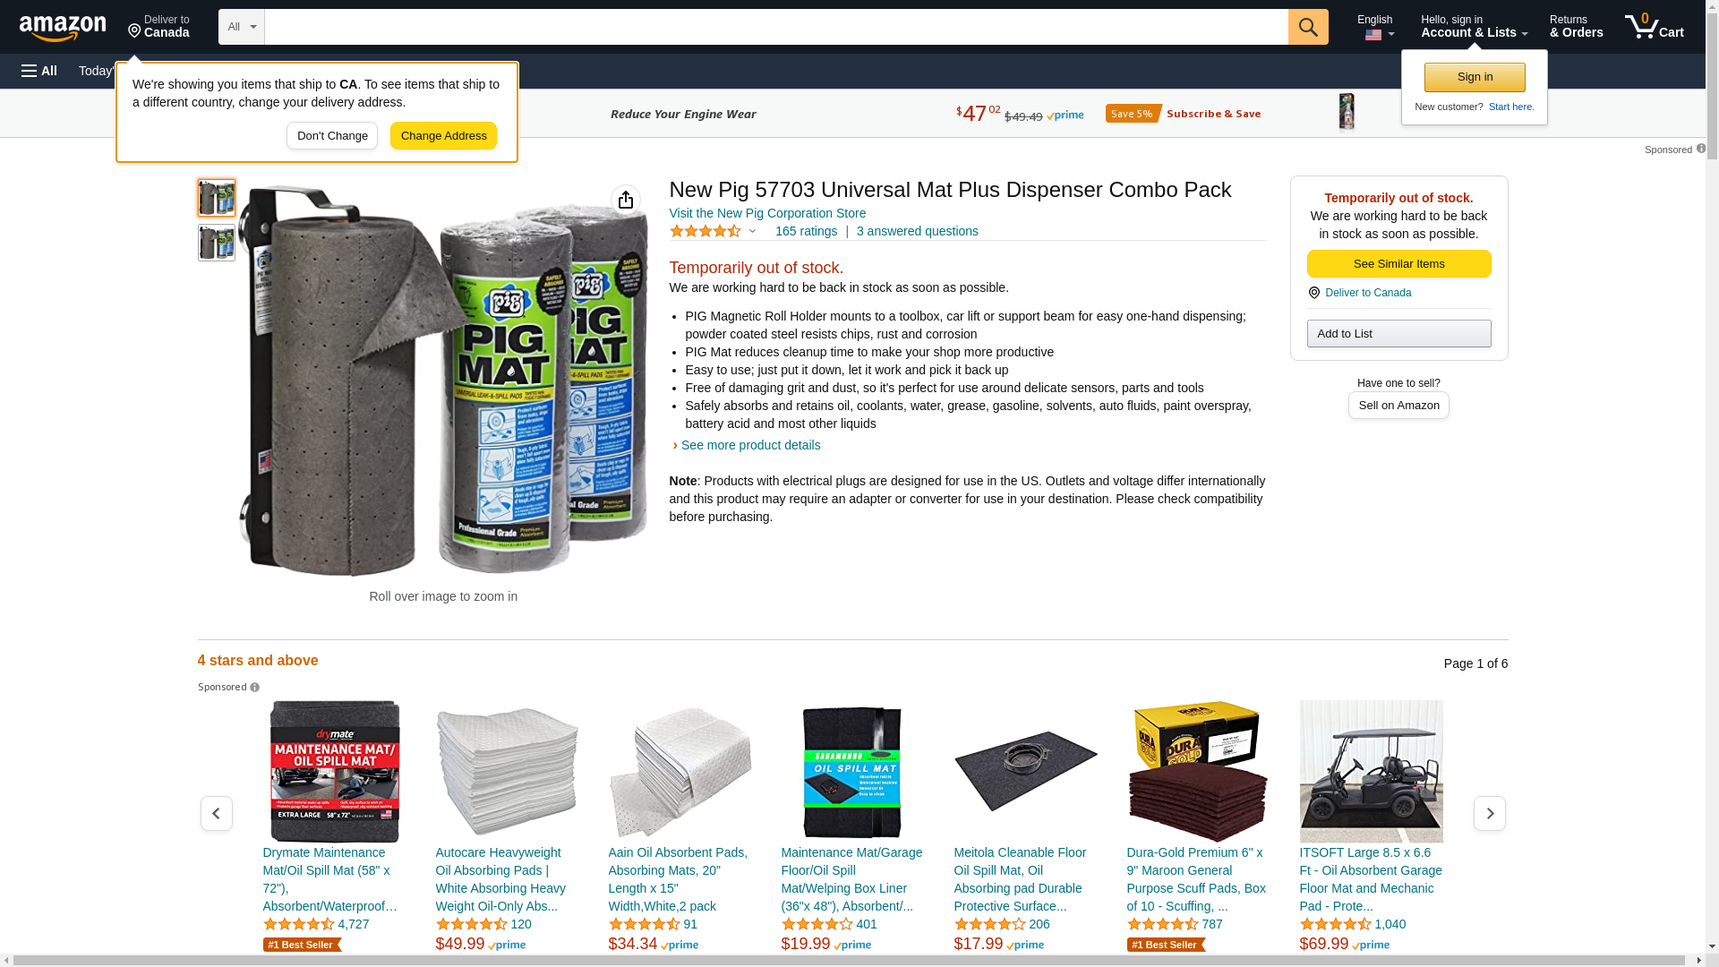Image resolution: width=1719 pixels, height=967 pixels.
Task: Click the search magnifier button
Action: tap(1308, 27)
